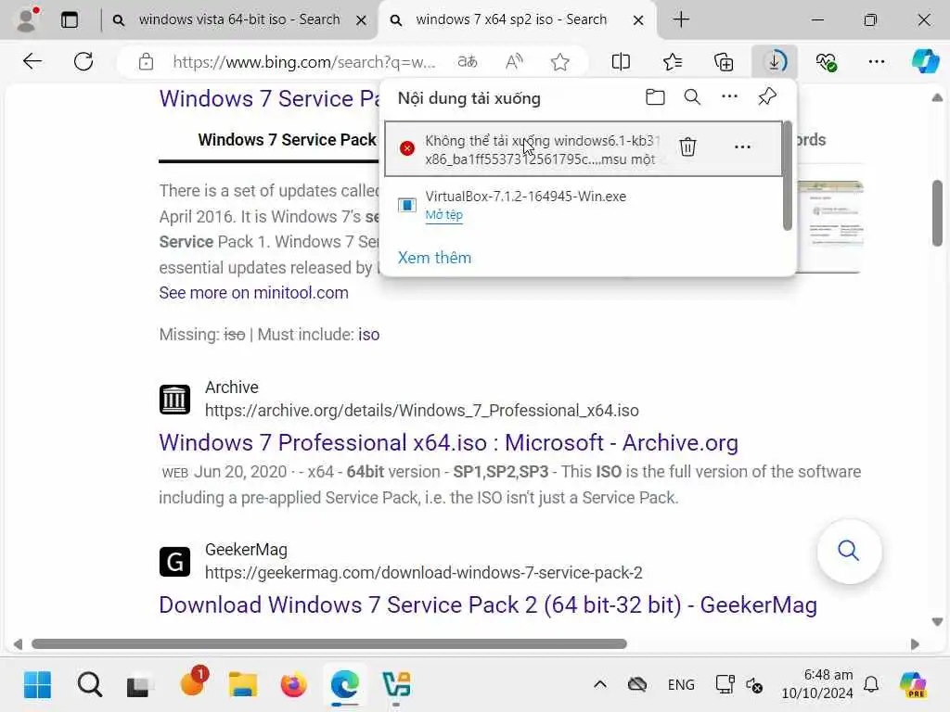950x712 pixels.
Task: Launch Firefox from the taskbar
Action: click(294, 685)
